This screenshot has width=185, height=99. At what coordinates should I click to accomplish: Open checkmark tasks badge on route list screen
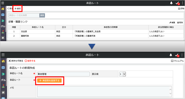177,3
